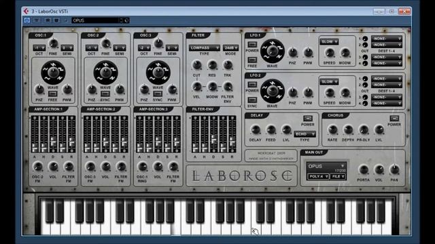
Task: Click the leftmost white key on keyboard
Action: [46, 217]
